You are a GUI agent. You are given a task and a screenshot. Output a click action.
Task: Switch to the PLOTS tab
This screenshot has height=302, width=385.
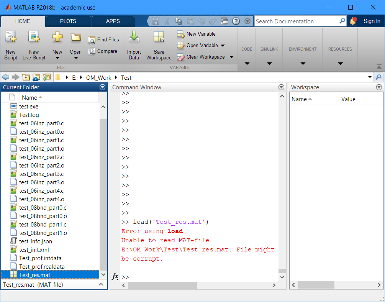click(x=68, y=21)
